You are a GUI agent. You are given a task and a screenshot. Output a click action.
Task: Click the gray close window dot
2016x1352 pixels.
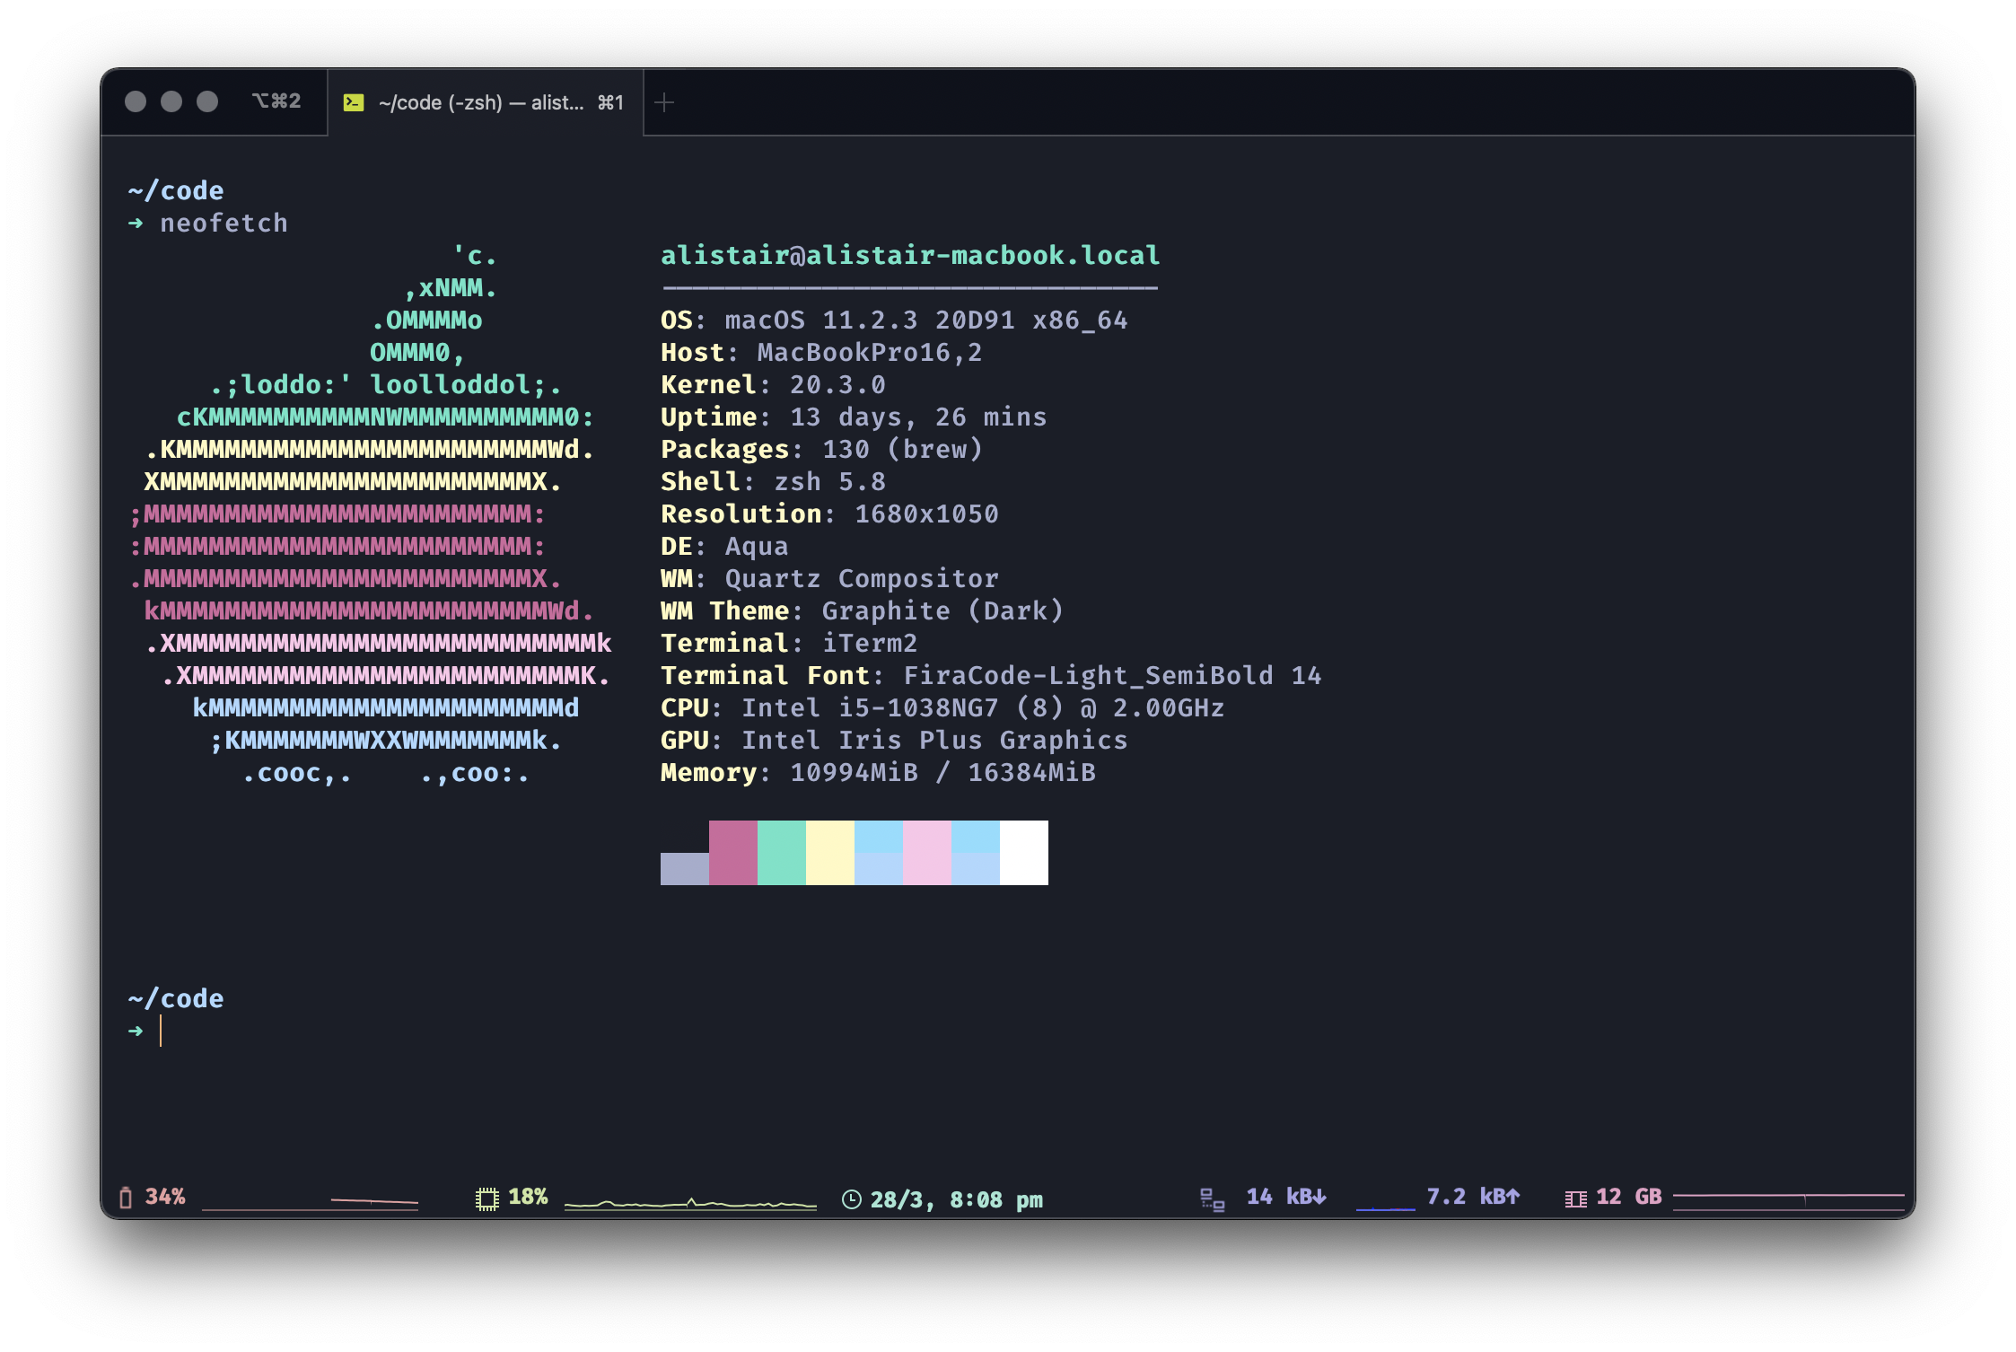pyautogui.click(x=136, y=101)
